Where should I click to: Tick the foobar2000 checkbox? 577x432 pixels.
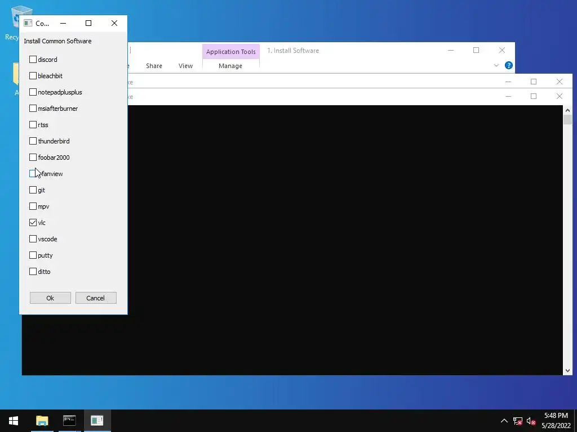33,157
